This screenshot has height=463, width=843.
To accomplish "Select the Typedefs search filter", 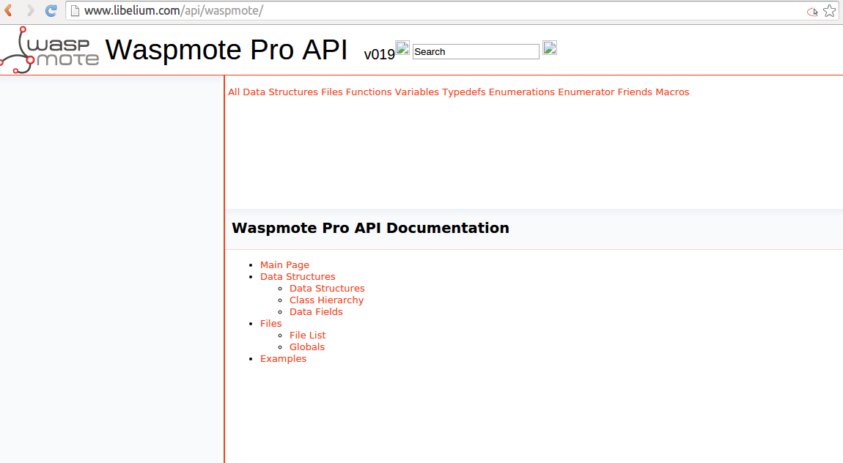I will point(463,92).
